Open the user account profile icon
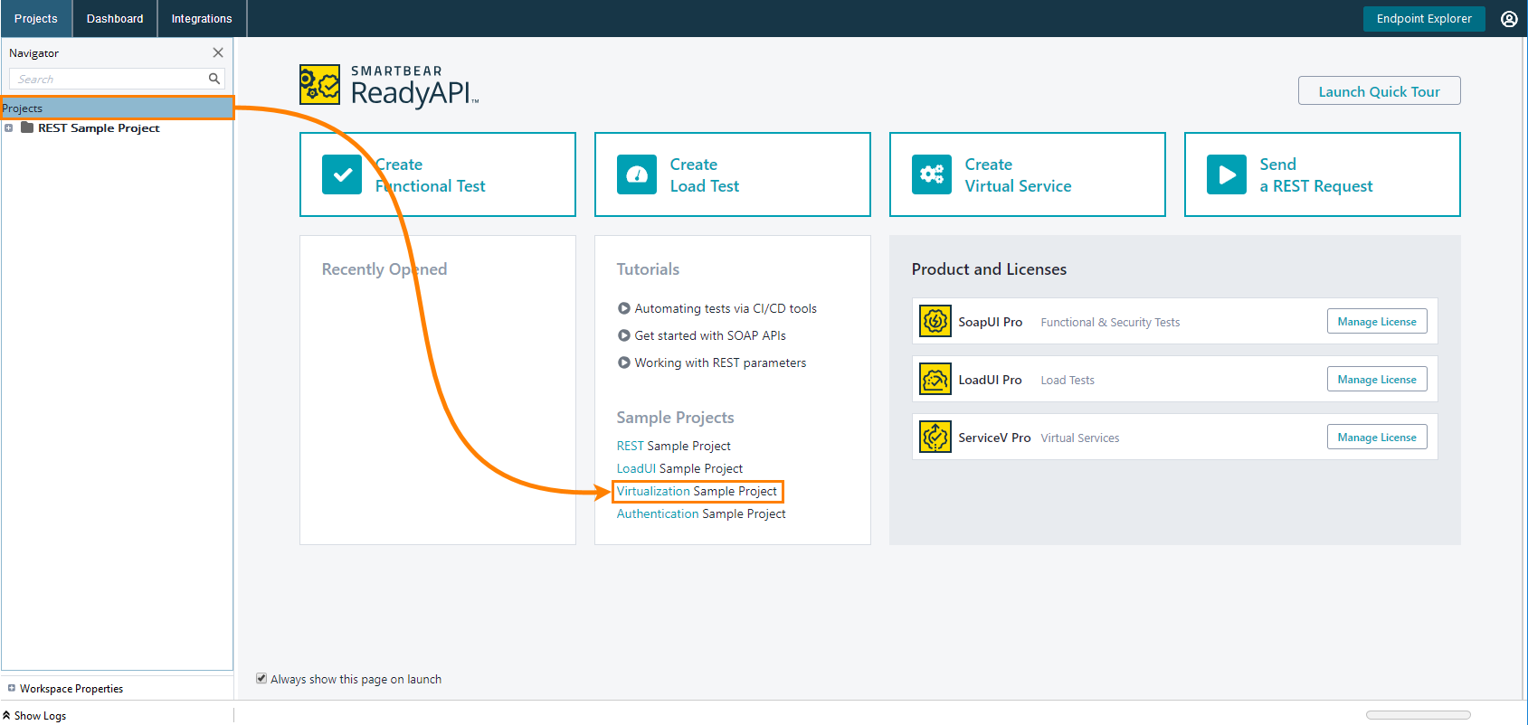This screenshot has height=725, width=1528. tap(1509, 19)
